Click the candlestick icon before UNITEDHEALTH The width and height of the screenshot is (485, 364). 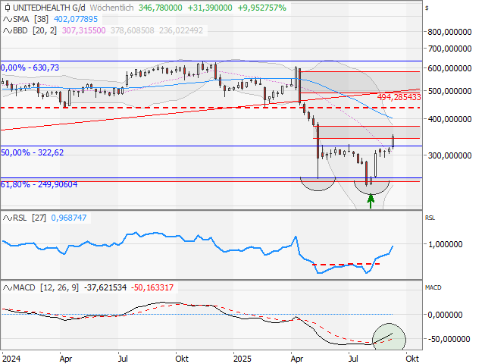(x=8, y=8)
